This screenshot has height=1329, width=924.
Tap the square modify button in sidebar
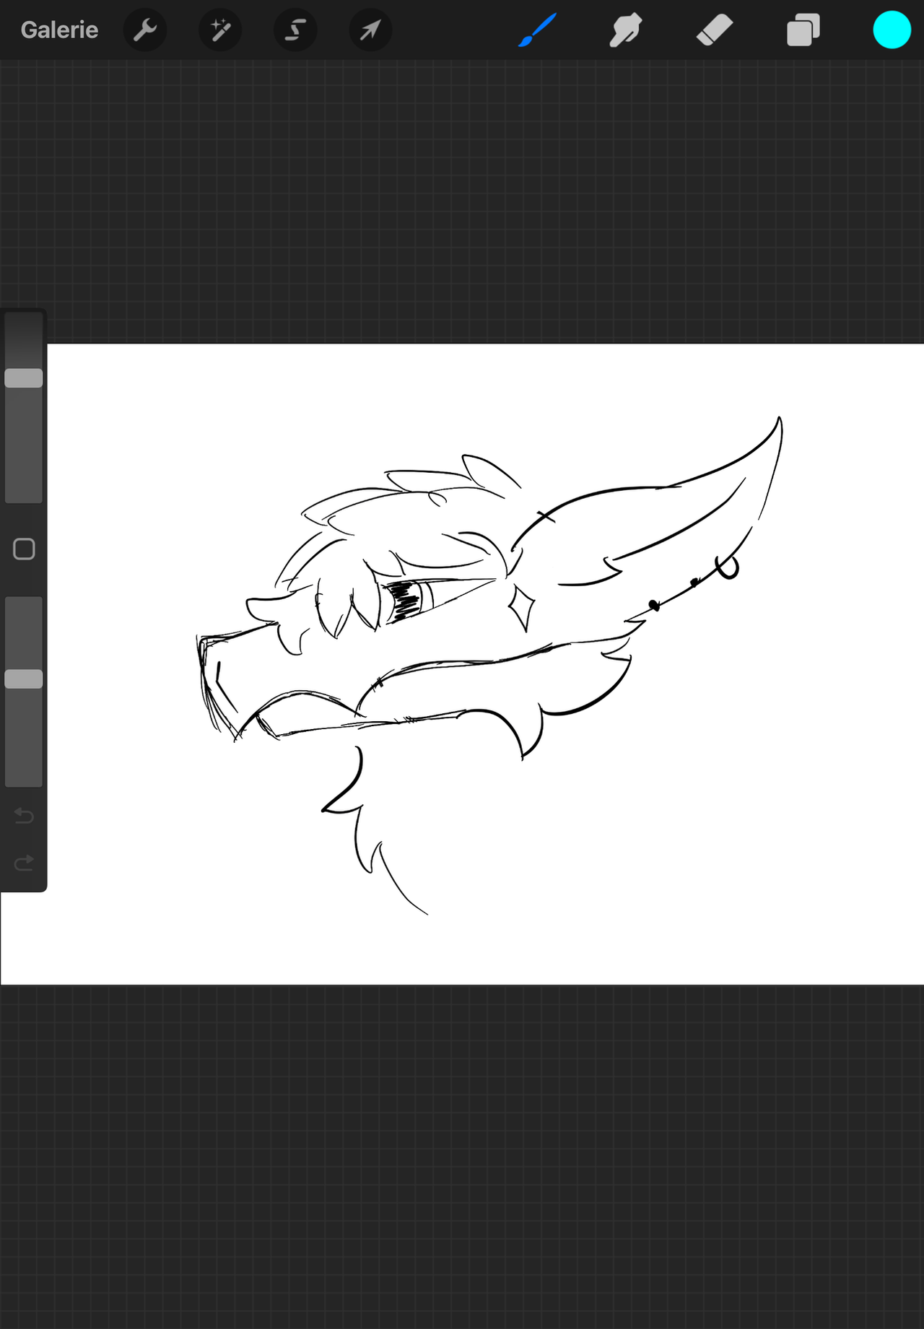pyautogui.click(x=24, y=549)
